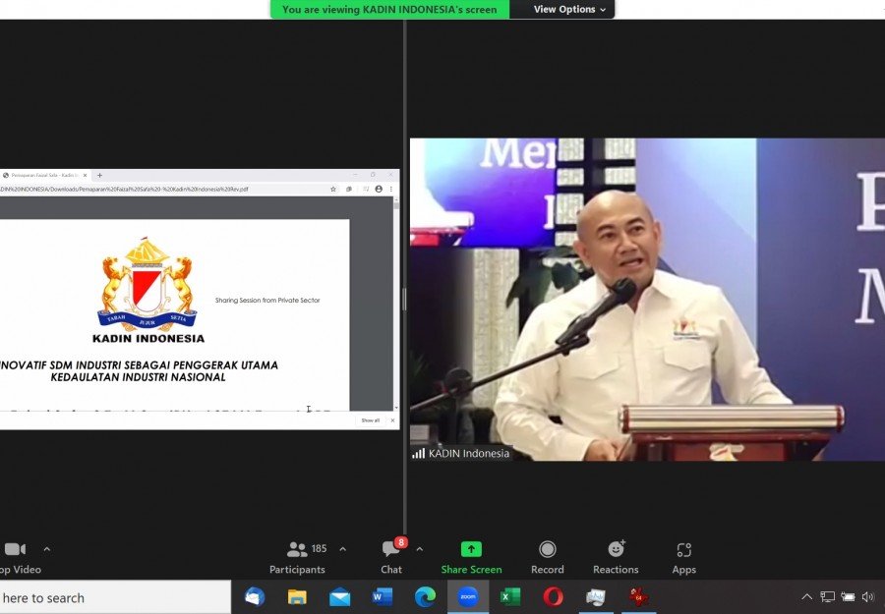
Task: Open Excel from the taskbar
Action: [510, 596]
